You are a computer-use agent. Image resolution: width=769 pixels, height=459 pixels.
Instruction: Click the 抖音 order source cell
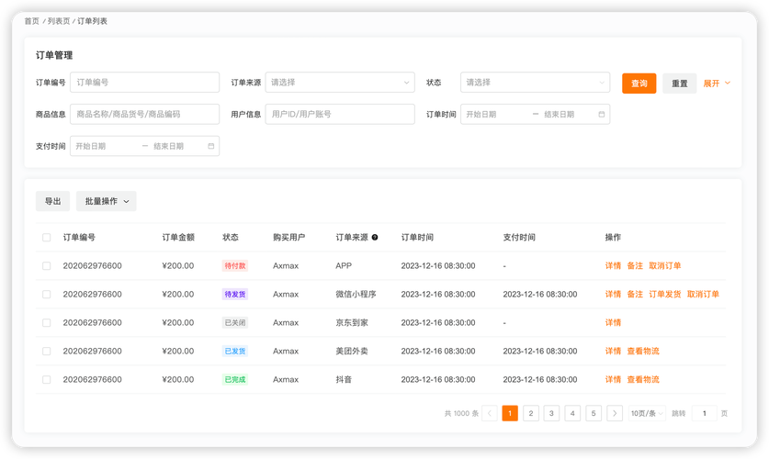[x=344, y=380]
